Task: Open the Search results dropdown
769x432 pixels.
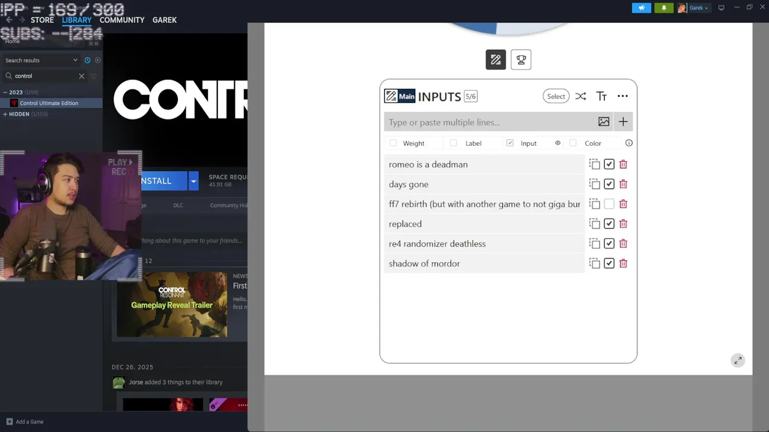Action: 41,60
